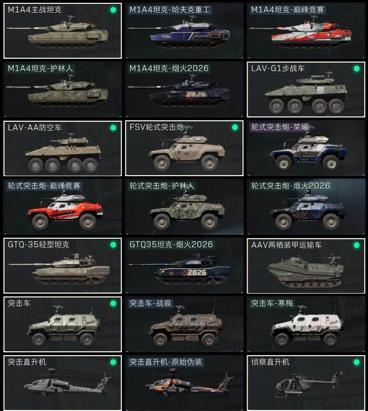
Task: Click green dot on 突击直升机 card
Action: (113, 362)
